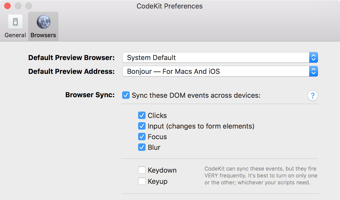Select the Browsers globe icon
Screen dimensions: 340x200
pyautogui.click(x=43, y=22)
